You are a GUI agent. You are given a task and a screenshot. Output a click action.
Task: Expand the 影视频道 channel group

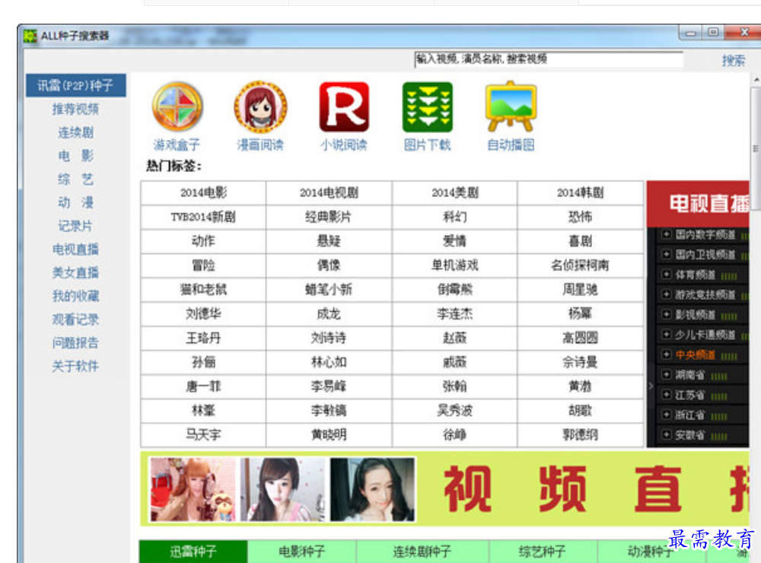coord(667,314)
